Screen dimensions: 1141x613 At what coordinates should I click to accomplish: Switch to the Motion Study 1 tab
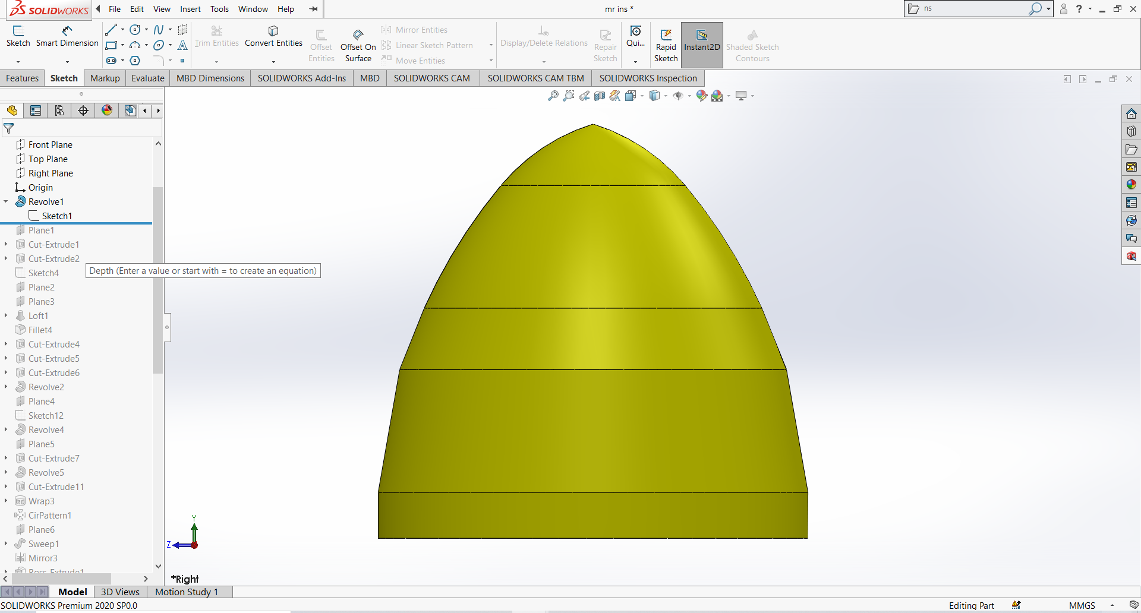point(187,592)
